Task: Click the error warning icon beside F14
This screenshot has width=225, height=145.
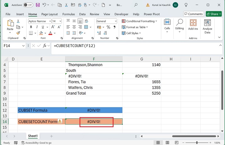Action: (60, 121)
